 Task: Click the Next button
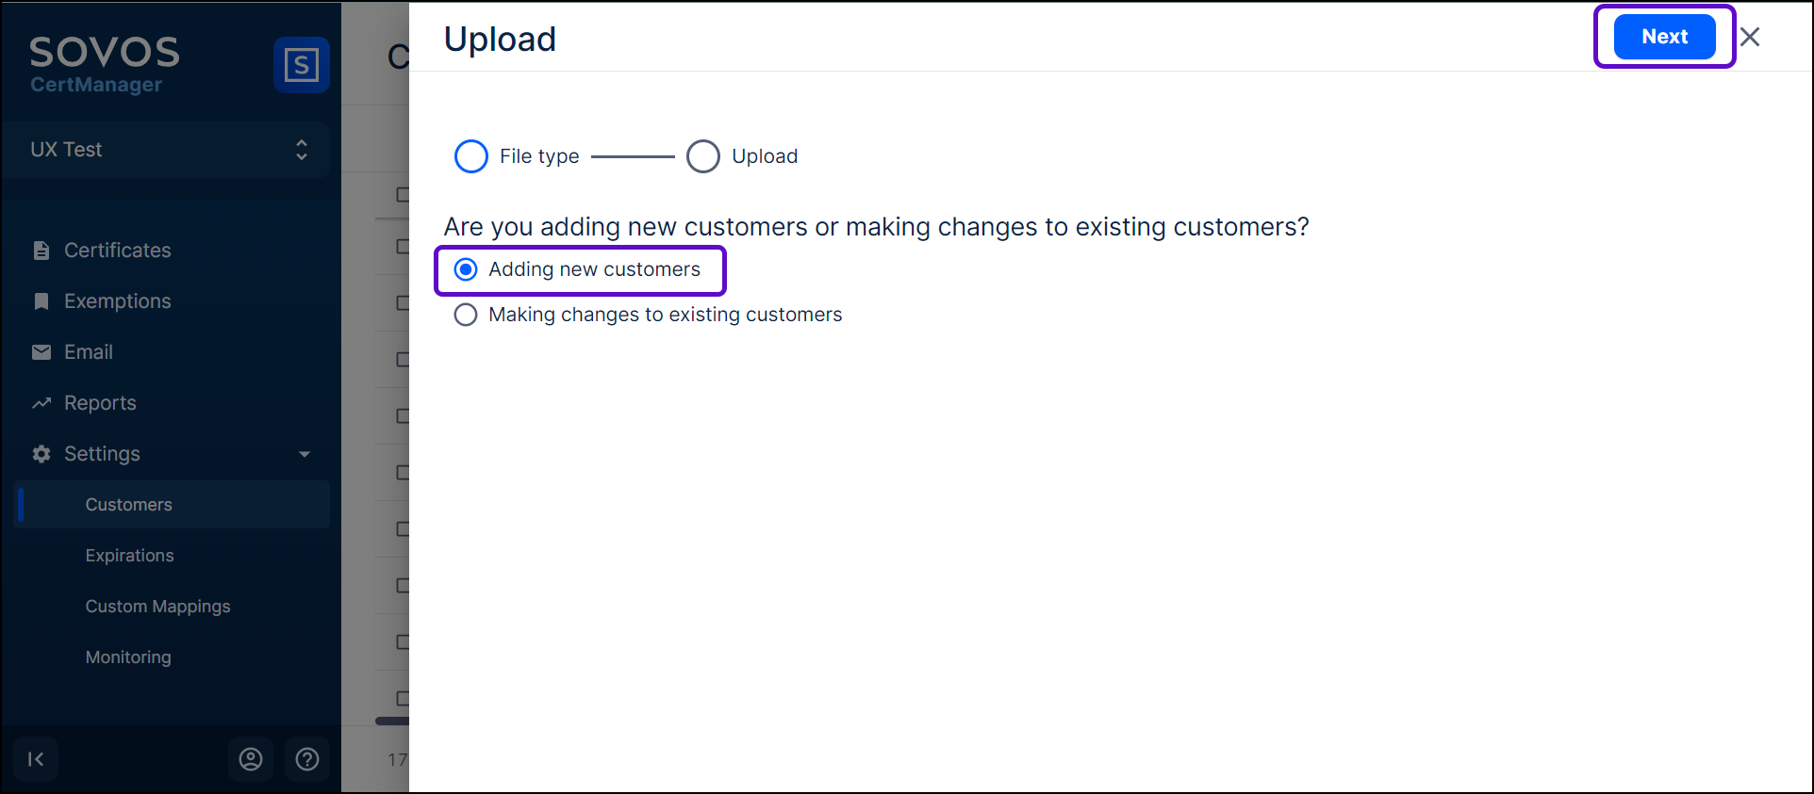coord(1664,37)
